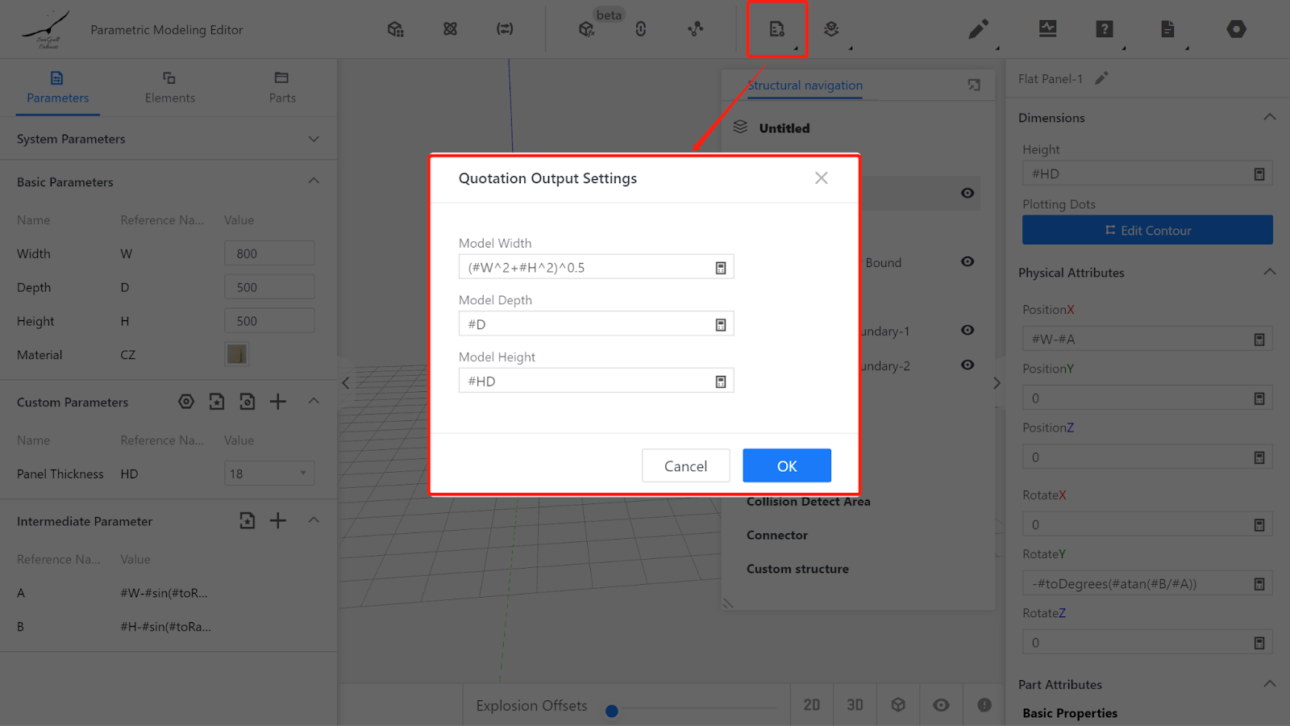Add a new custom parameter with plus
Screen dimensions: 1290x726
coord(278,402)
